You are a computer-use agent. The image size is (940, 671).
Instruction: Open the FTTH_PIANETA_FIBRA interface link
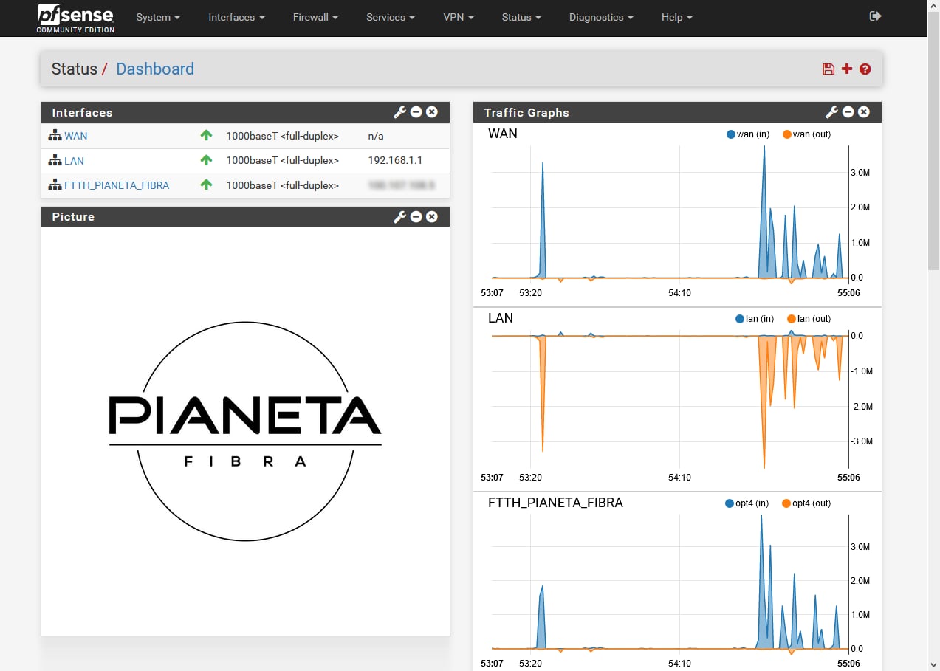coord(117,185)
